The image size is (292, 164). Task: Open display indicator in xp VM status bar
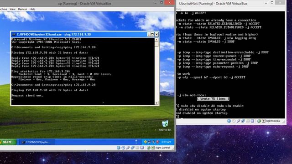142,148
